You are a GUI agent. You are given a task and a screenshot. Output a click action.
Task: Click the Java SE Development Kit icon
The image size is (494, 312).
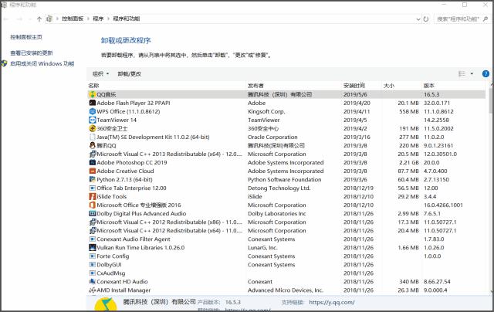coord(93,137)
